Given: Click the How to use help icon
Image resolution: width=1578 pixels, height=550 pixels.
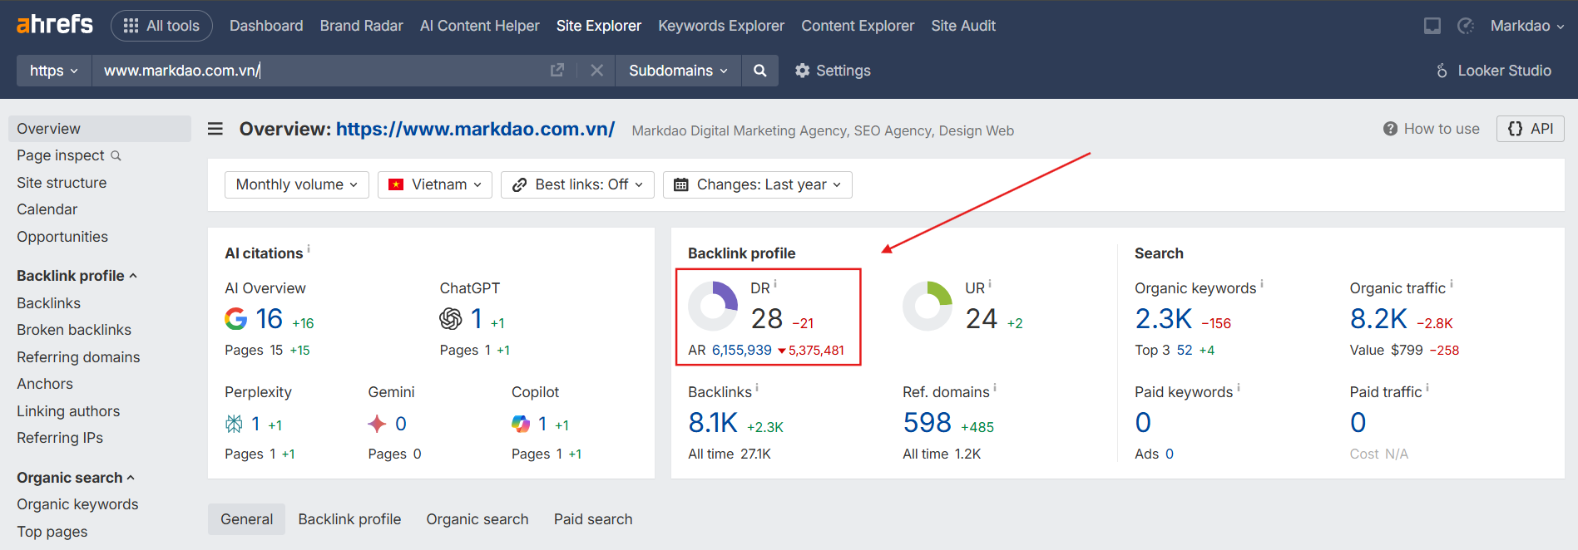Looking at the screenshot, I should (1390, 129).
